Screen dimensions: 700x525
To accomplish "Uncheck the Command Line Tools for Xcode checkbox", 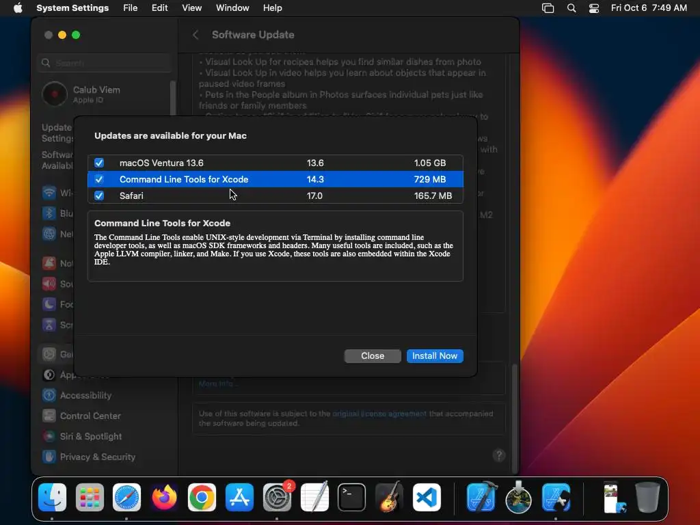I will (x=99, y=180).
